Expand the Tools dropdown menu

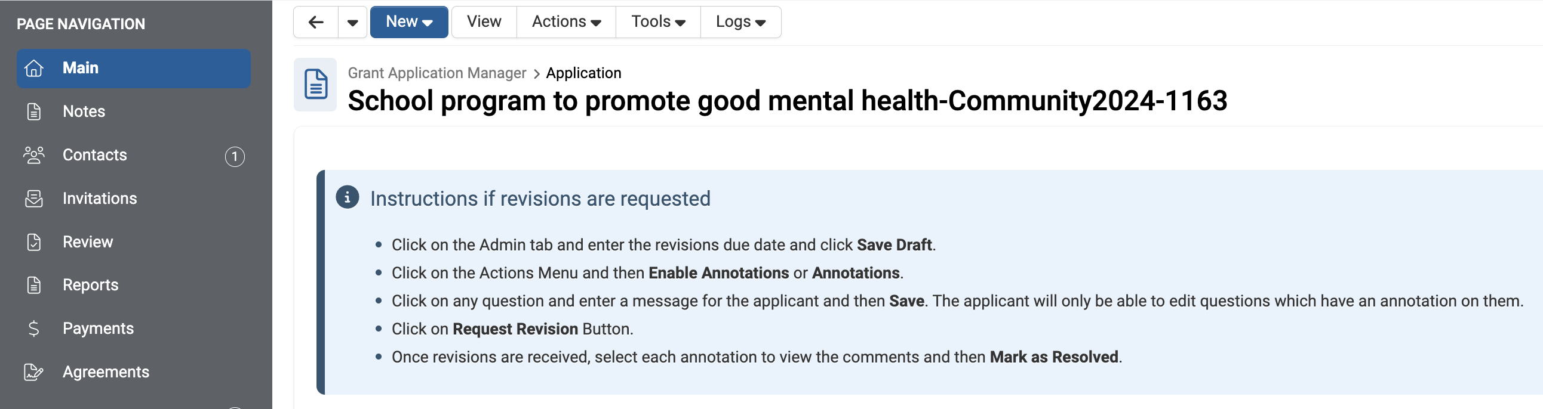(657, 22)
